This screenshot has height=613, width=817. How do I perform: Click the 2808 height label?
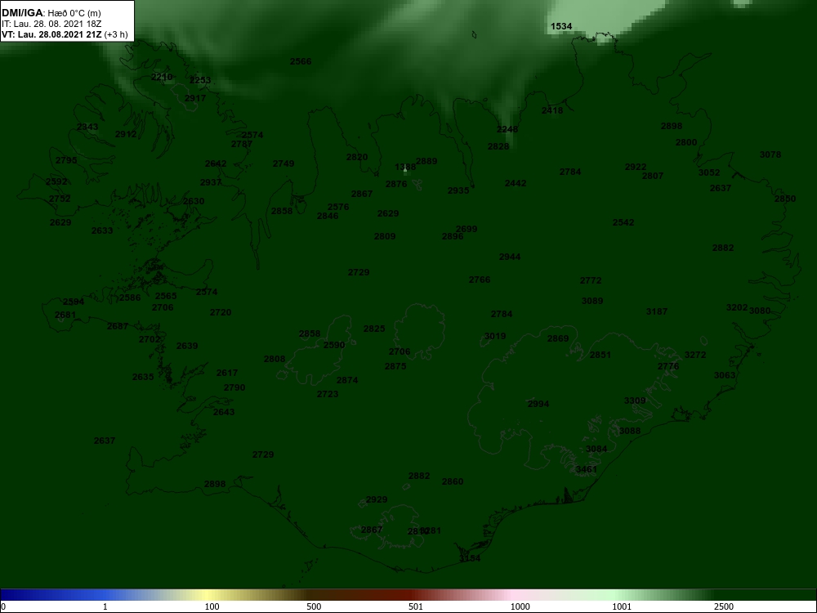click(x=275, y=359)
